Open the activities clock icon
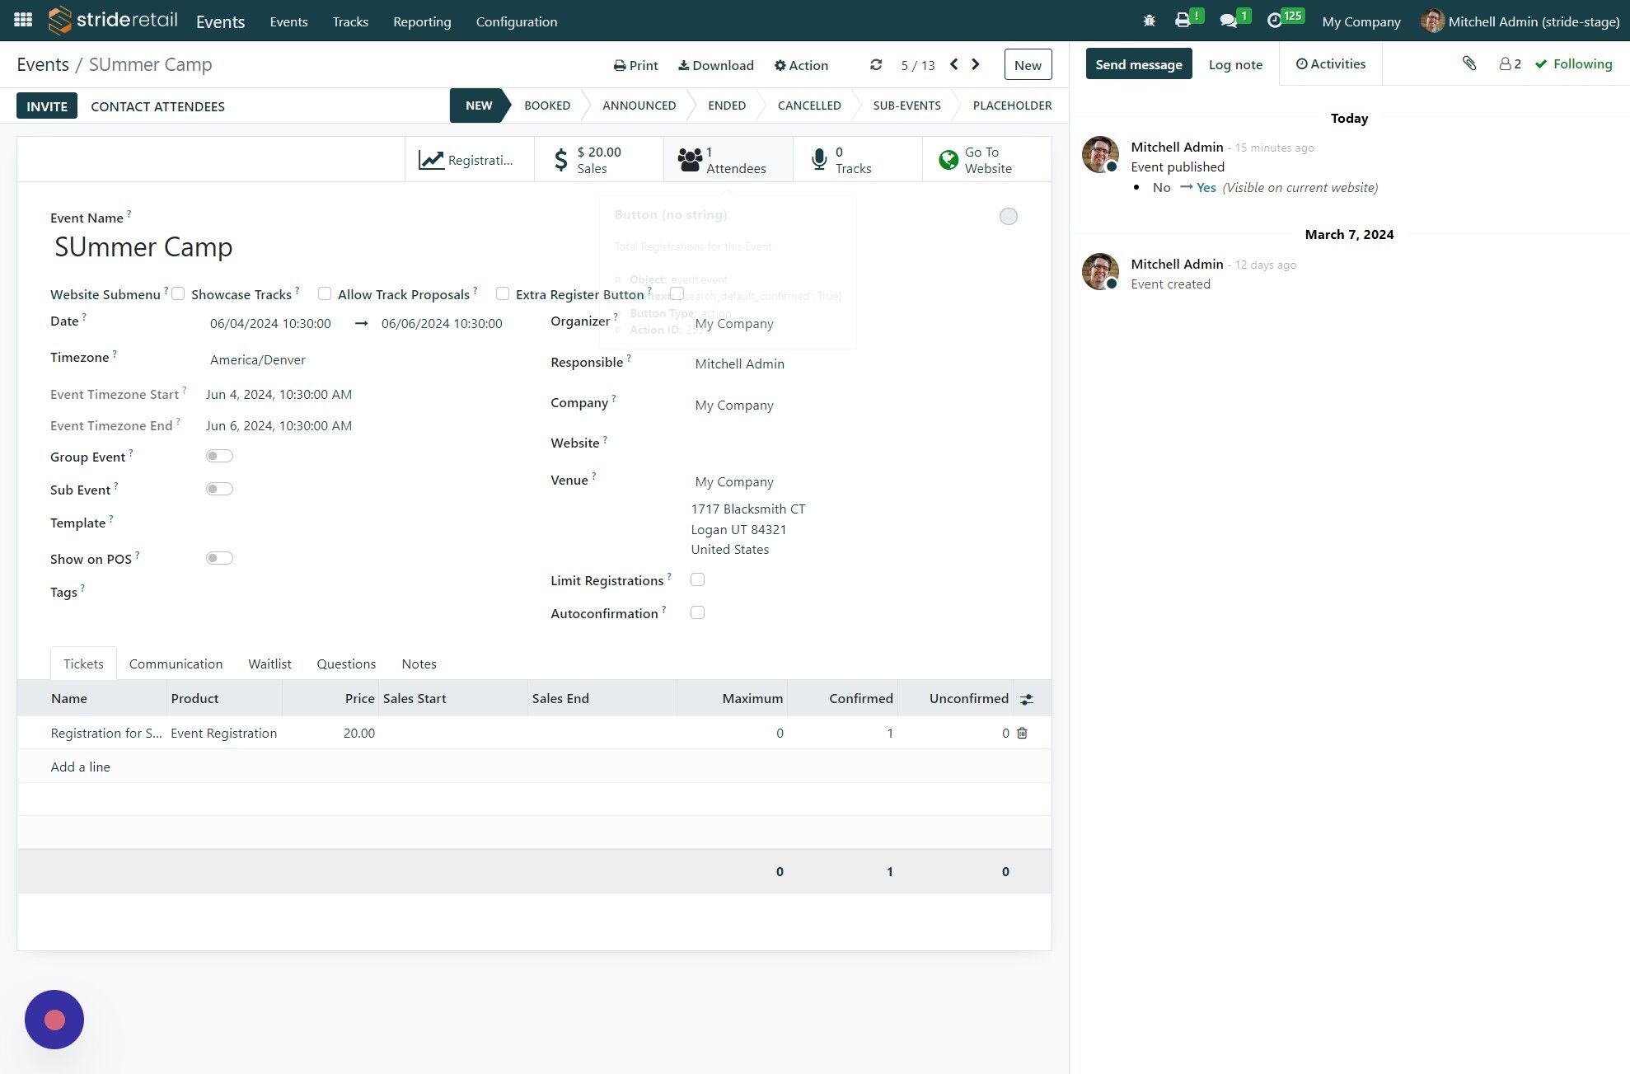The height and width of the screenshot is (1074, 1630). (1275, 21)
